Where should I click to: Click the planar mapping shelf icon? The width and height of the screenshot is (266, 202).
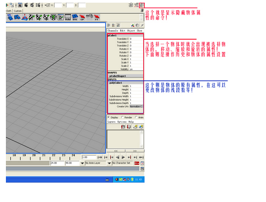tap(10, 17)
